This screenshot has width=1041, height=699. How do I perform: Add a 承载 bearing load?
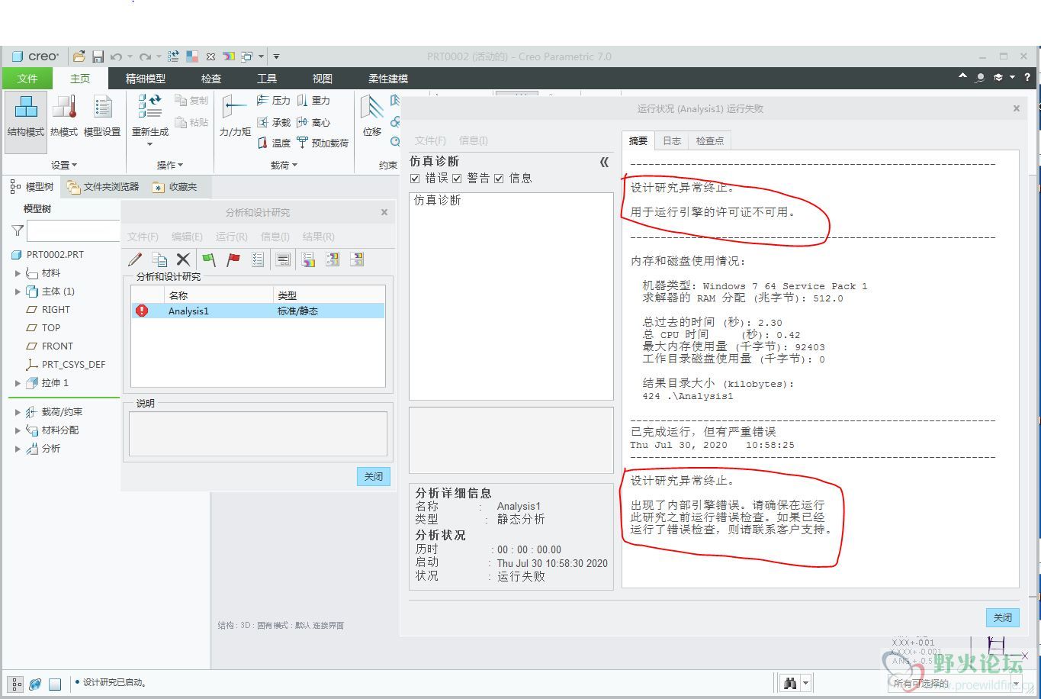coord(274,122)
